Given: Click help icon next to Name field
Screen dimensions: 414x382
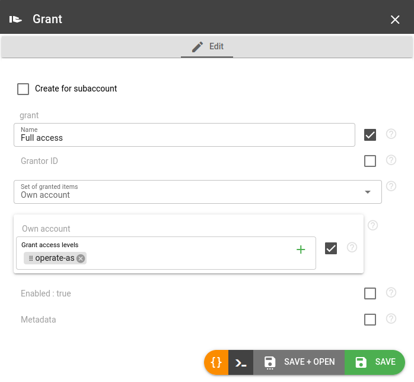Looking at the screenshot, I should point(391,134).
